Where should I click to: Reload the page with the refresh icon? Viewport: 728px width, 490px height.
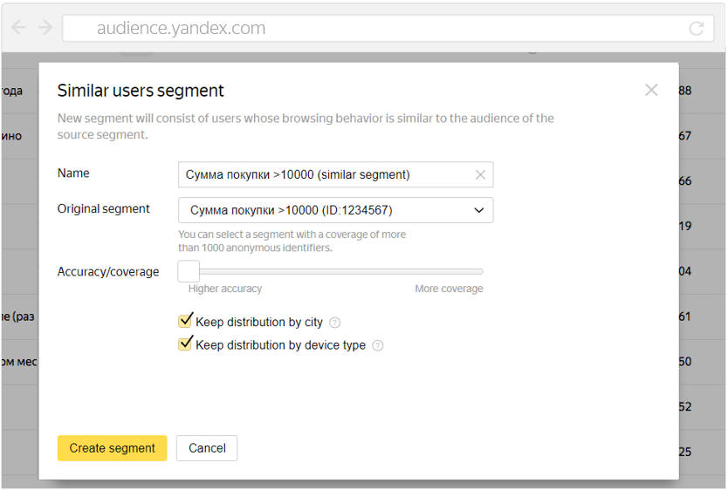pyautogui.click(x=696, y=29)
